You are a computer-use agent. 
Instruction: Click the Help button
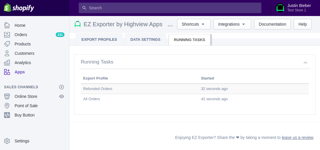(x=302, y=24)
